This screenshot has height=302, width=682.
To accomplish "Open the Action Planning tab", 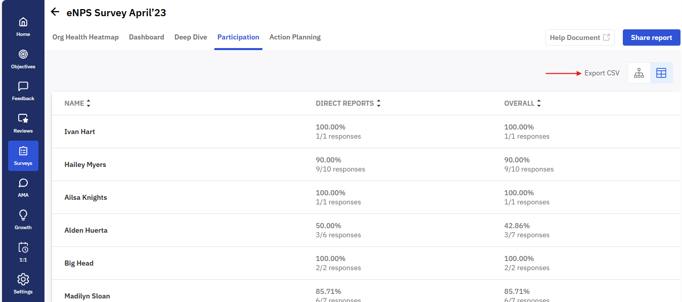I will 295,37.
